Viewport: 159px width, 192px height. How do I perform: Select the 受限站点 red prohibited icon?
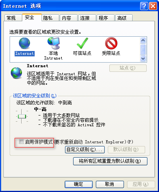point(111,43)
